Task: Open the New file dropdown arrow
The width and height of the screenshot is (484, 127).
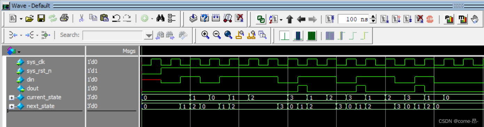Action: point(21,19)
